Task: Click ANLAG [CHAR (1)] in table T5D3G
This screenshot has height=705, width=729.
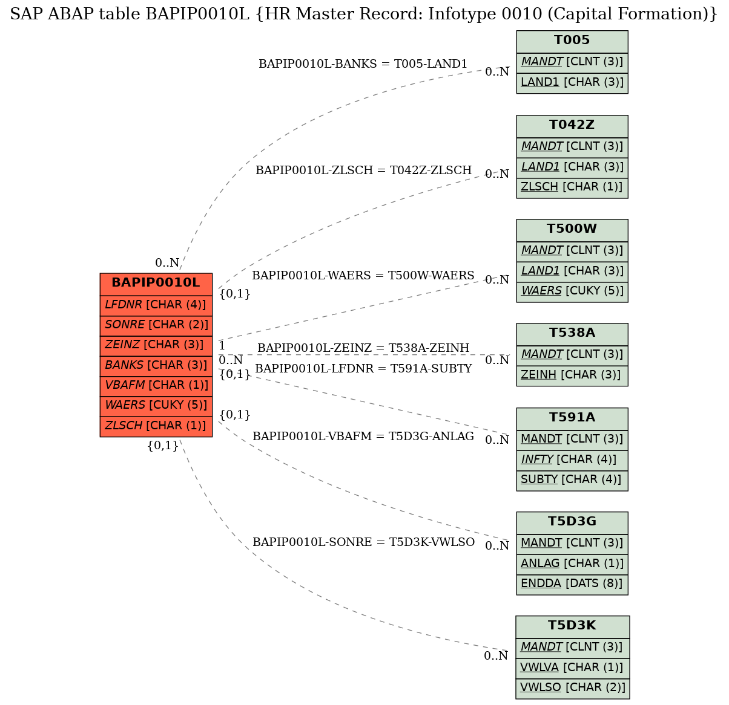Action: coord(572,564)
